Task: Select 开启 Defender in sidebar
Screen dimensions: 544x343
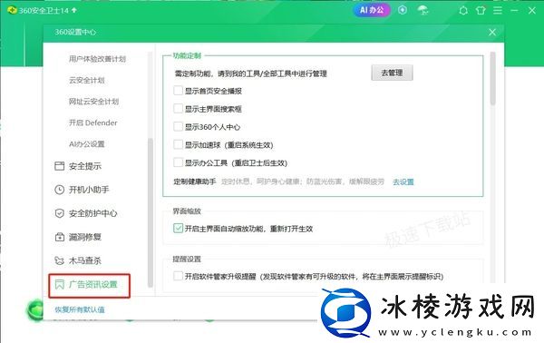Action: point(93,122)
